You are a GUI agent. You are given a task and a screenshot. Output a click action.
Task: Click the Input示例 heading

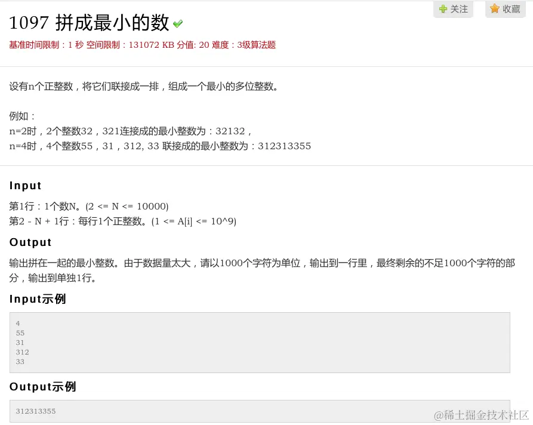coord(38,299)
